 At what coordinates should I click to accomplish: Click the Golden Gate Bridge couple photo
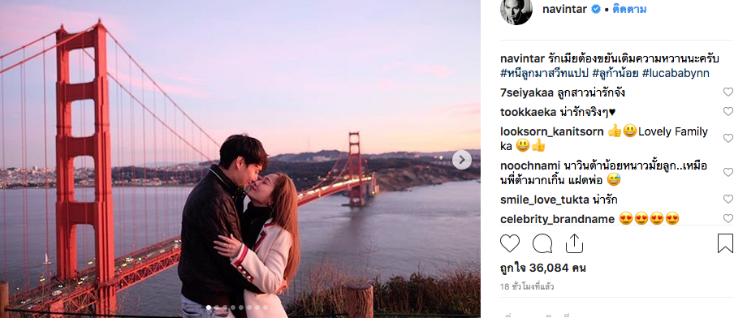click(240, 159)
